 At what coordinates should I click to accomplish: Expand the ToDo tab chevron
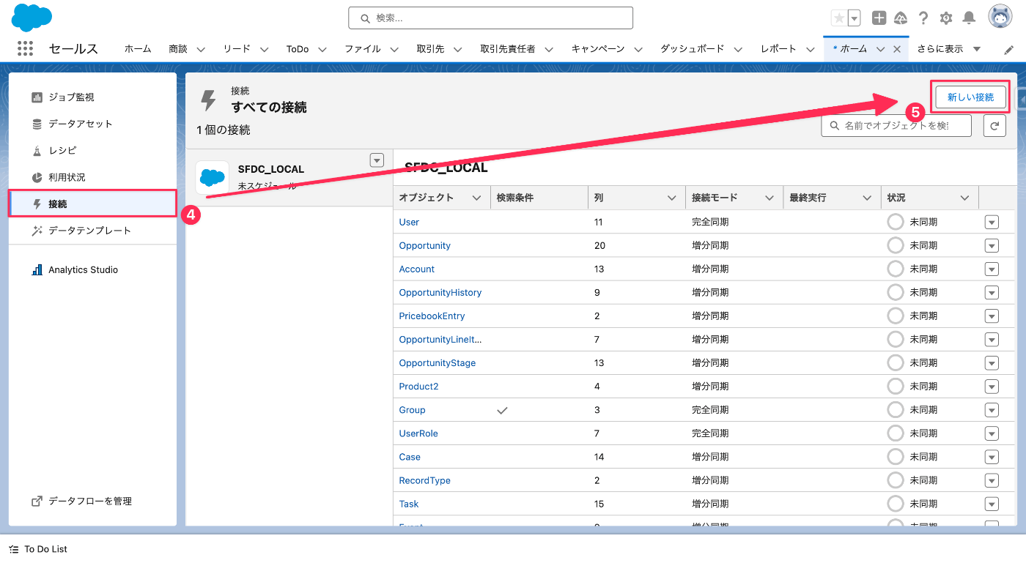(322, 50)
